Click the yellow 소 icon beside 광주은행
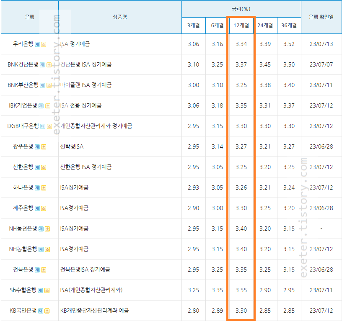Viewport: 342px width, 321px height. pos(44,147)
